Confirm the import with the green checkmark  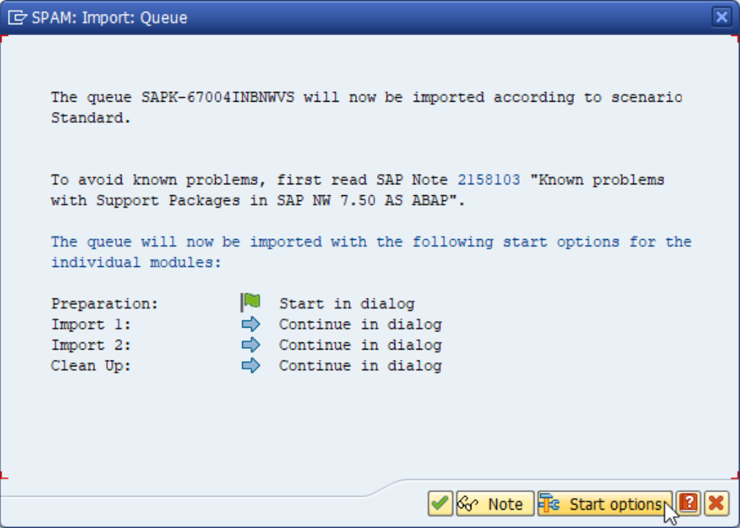[x=440, y=504]
